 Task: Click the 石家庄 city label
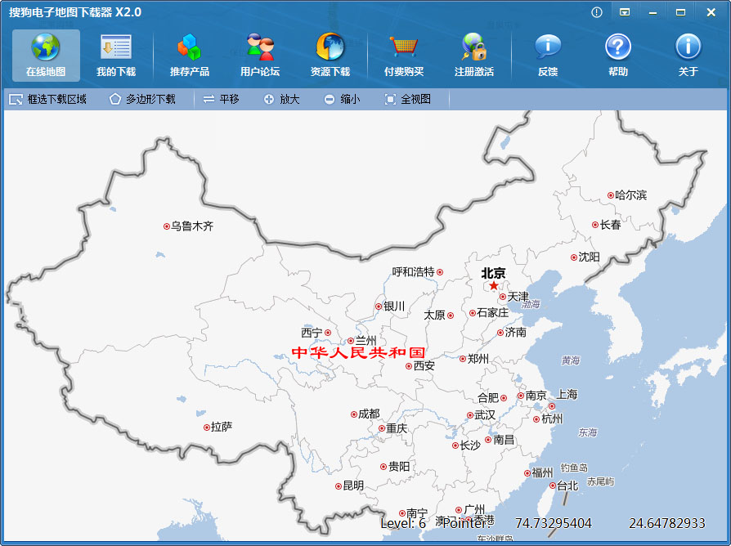point(493,312)
